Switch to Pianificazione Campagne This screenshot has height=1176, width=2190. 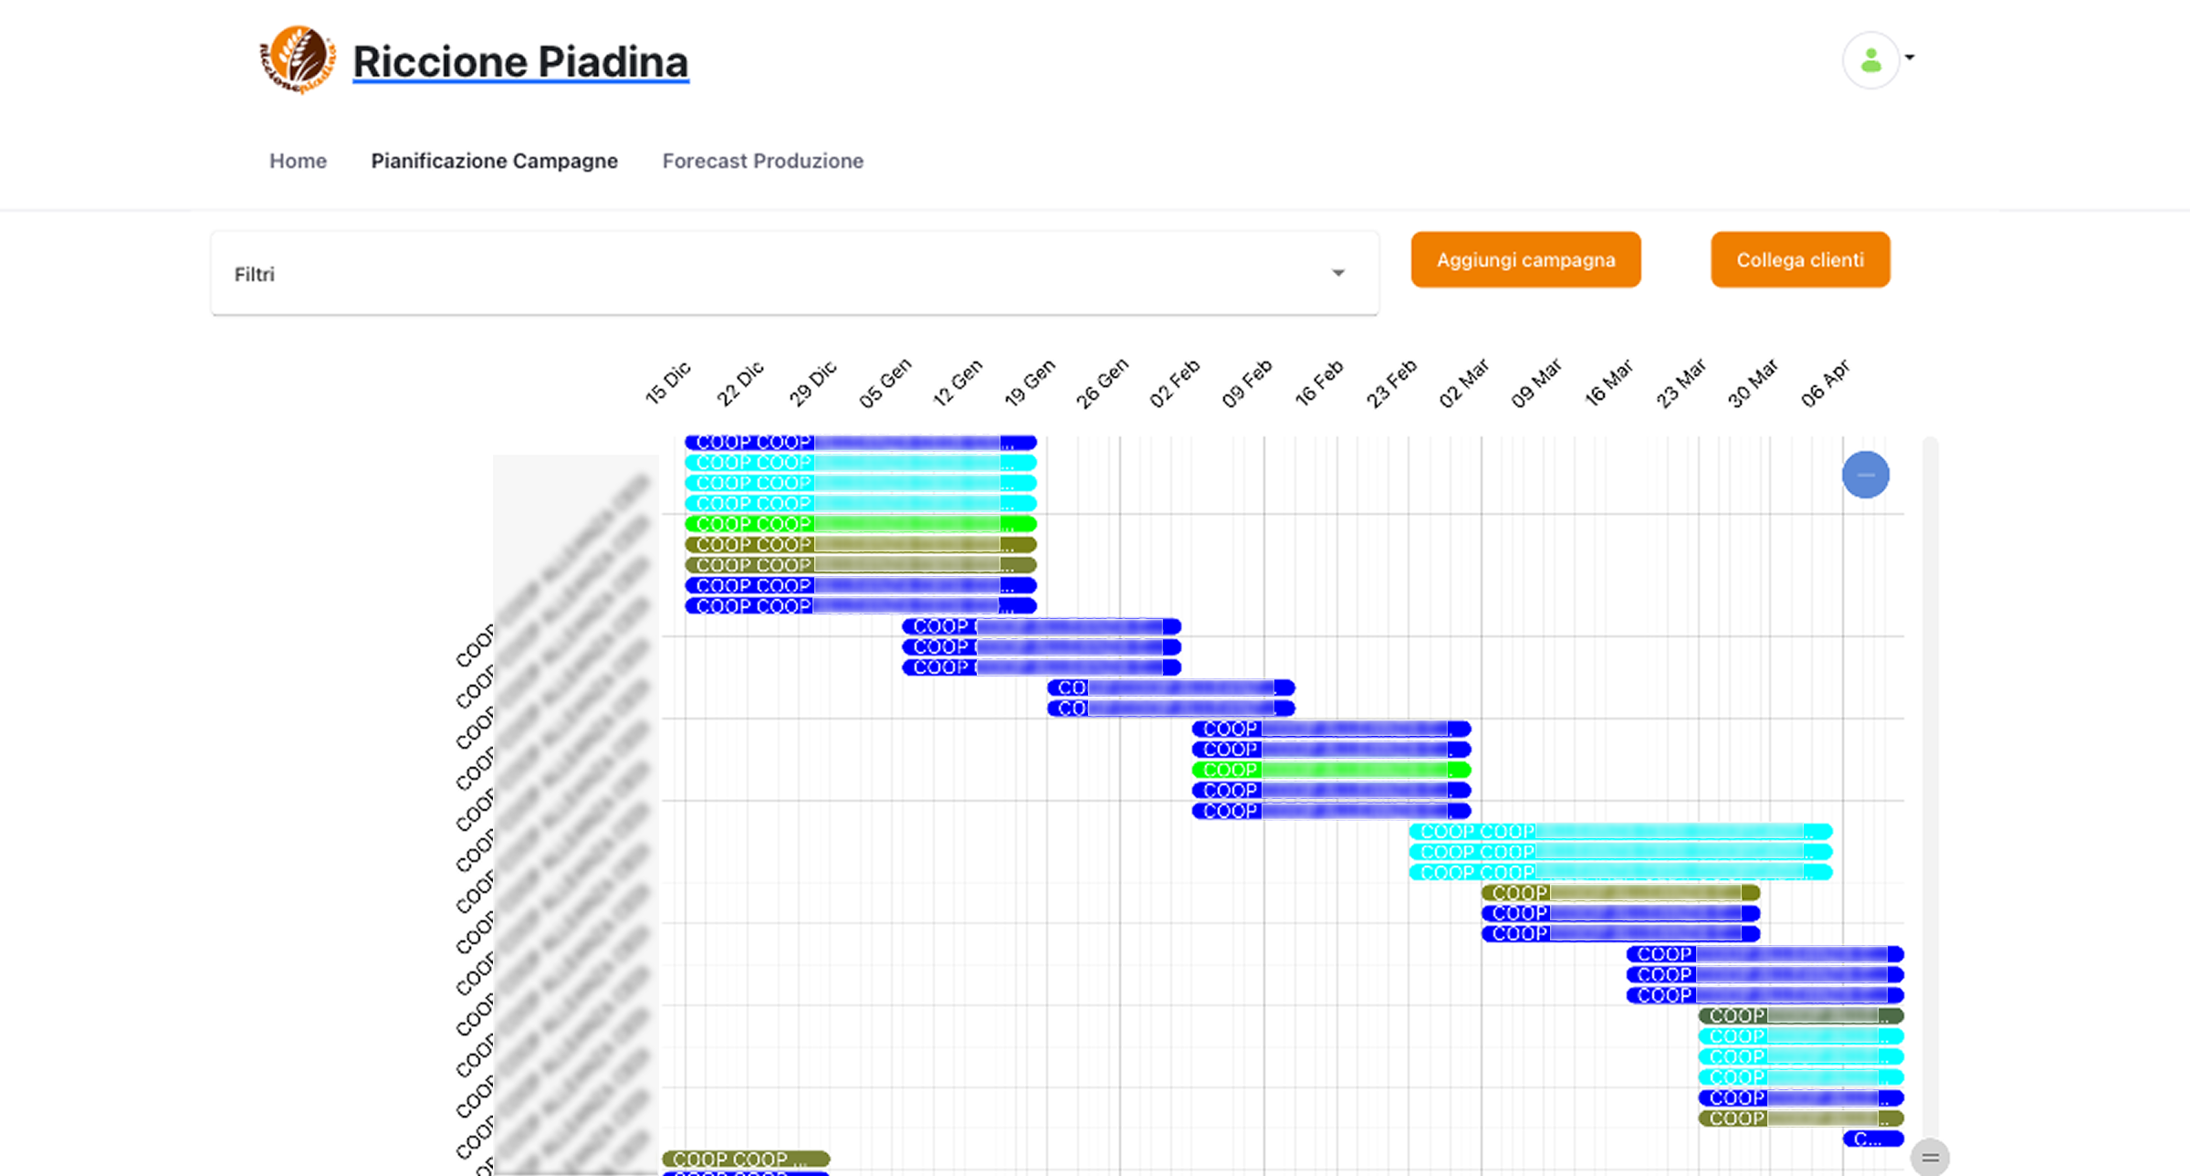click(x=494, y=161)
